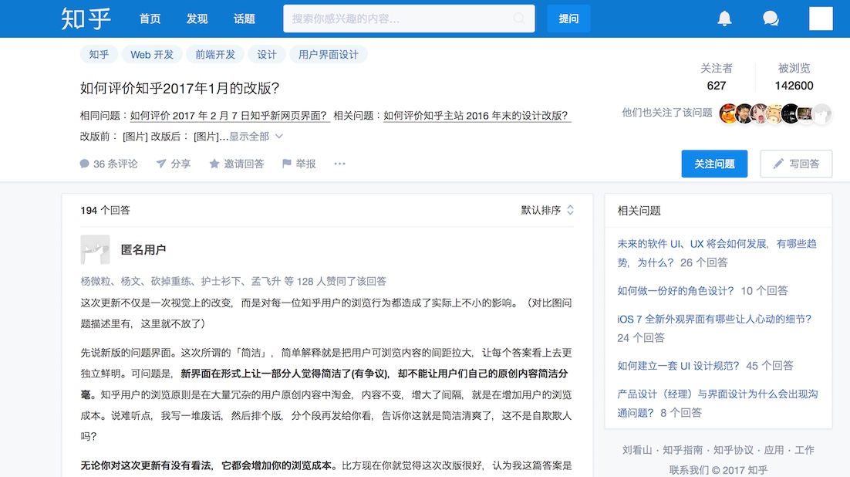
Task: Focus the search box 搜索你感兴趣的内容
Action: (409, 19)
